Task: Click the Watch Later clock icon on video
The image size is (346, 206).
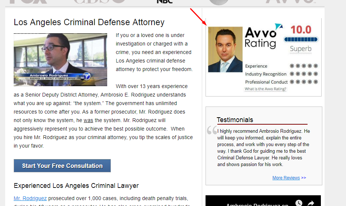Action: (x=299, y=203)
